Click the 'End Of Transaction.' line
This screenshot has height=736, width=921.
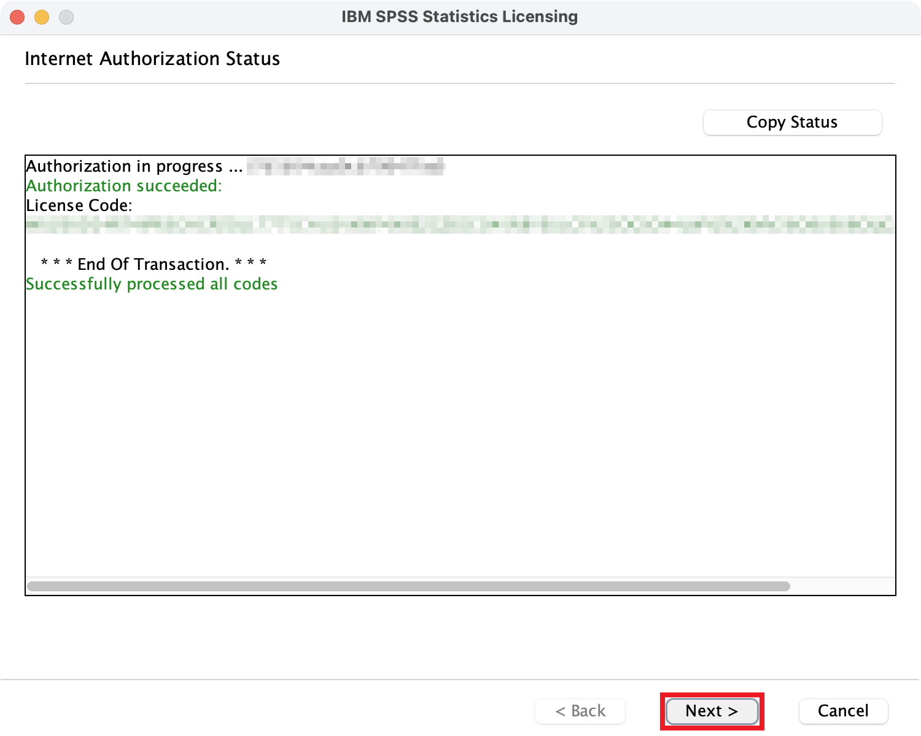tap(153, 264)
